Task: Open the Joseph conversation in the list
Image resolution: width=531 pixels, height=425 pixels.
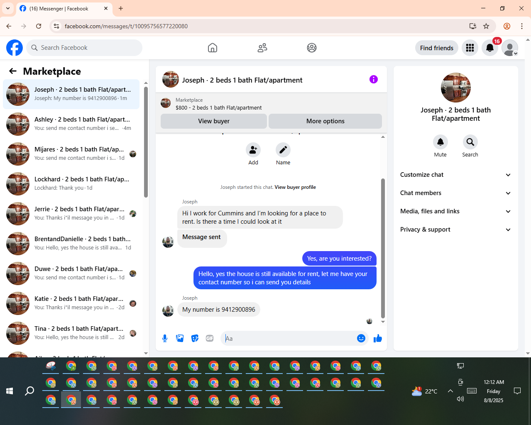Action: coord(71,94)
